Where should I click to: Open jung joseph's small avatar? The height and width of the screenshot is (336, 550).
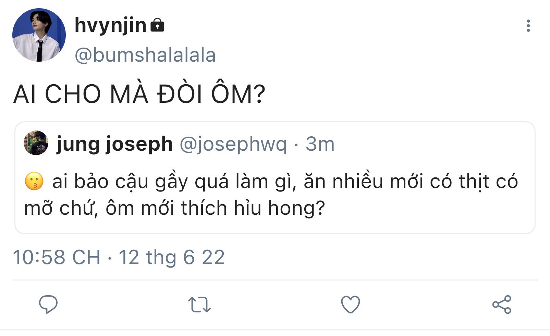click(36, 143)
